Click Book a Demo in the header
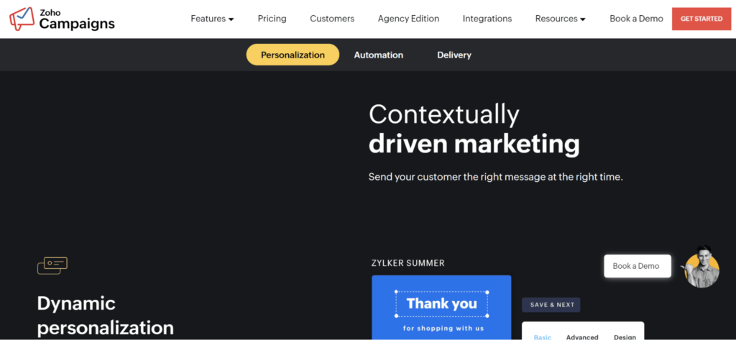Screen dimensions: 736x340 click(x=636, y=19)
